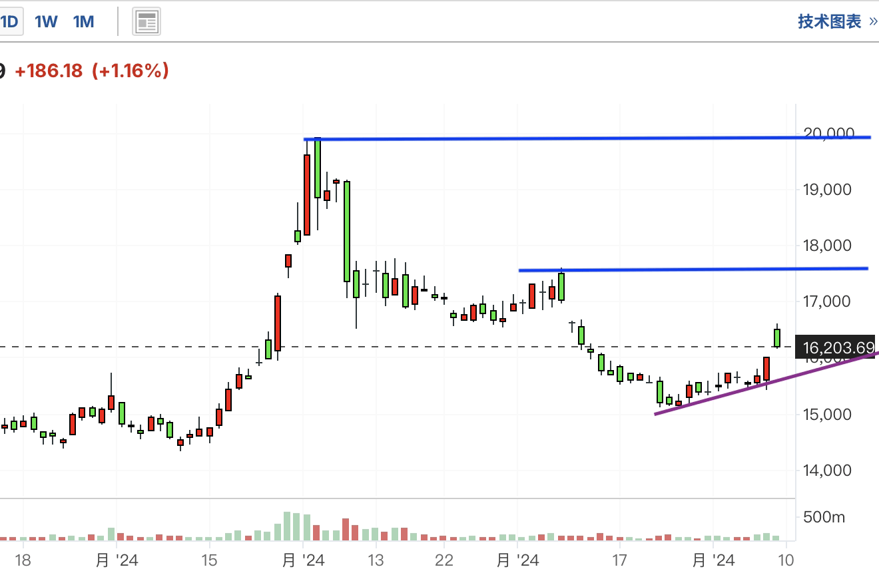This screenshot has width=879, height=579.
Task: Click the 15,000 price axis label
Action: click(x=828, y=414)
